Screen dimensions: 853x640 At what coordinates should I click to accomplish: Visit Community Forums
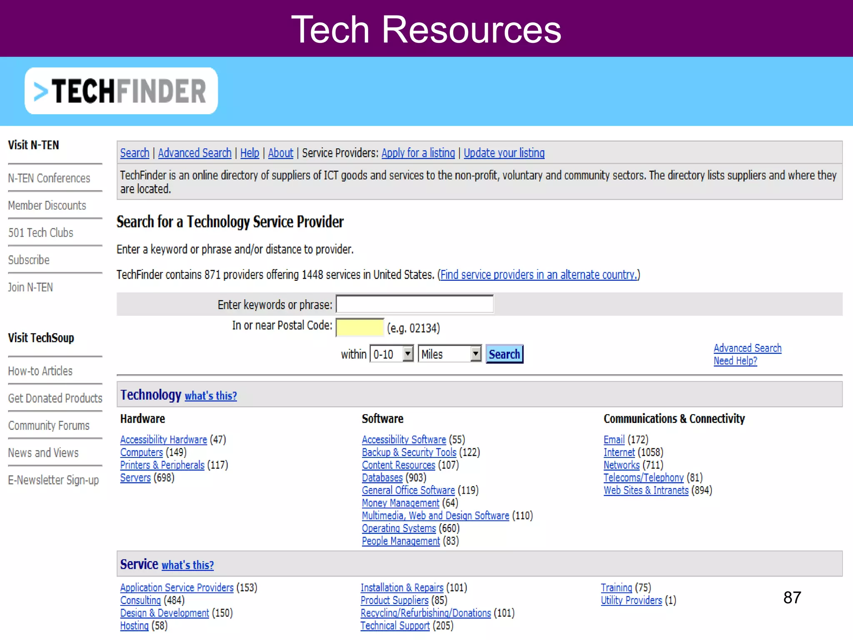point(49,425)
